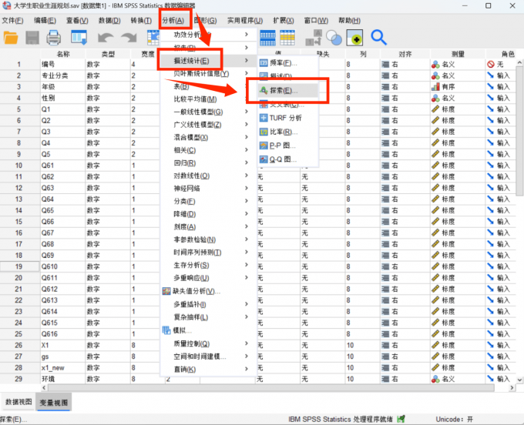
Task: Click the 测量 column header
Action: (x=458, y=54)
